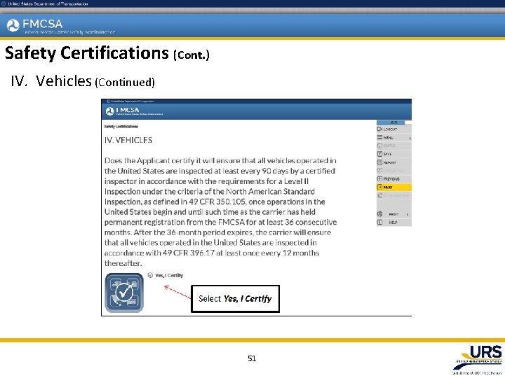This screenshot has height=378, width=505.
Task: Click the small blue tab atop the sidebar
Action: [x=391, y=122]
